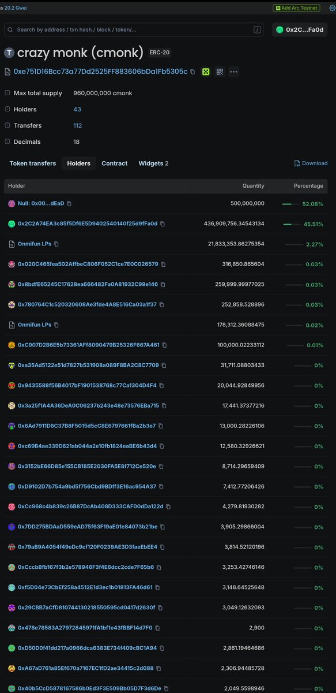
Task: Open the Widgets tab
Action: pos(153,163)
